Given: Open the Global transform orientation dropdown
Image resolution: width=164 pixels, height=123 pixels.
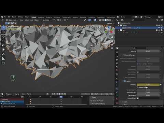Looking at the screenshot, I should pos(47,20).
